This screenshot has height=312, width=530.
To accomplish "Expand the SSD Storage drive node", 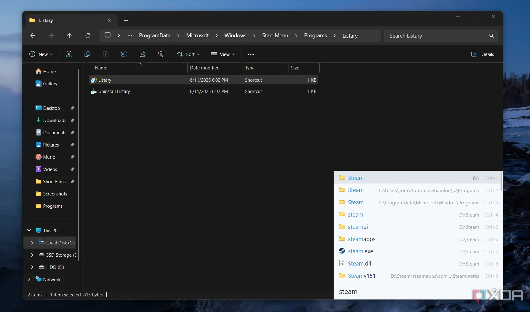I will [32, 255].
